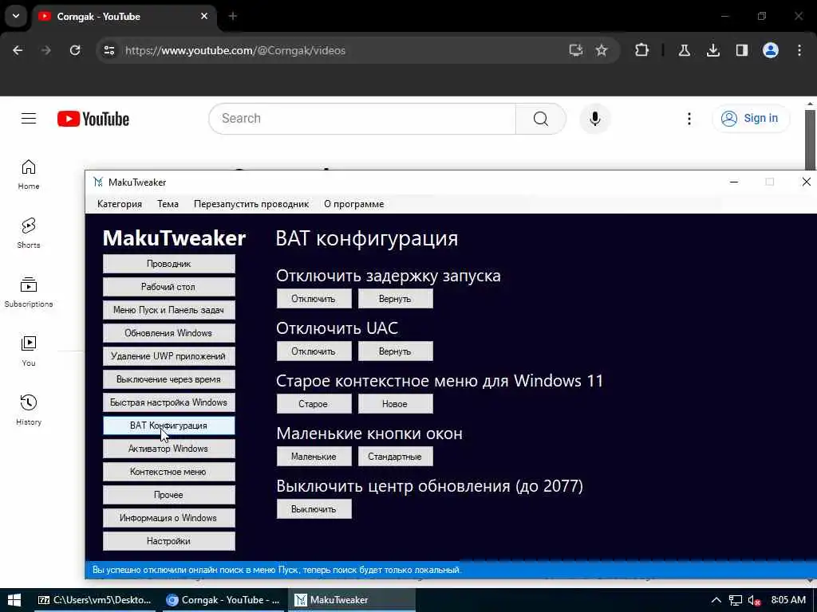817x612 pixels.
Task: Open the Windows Start button
Action: 14,600
